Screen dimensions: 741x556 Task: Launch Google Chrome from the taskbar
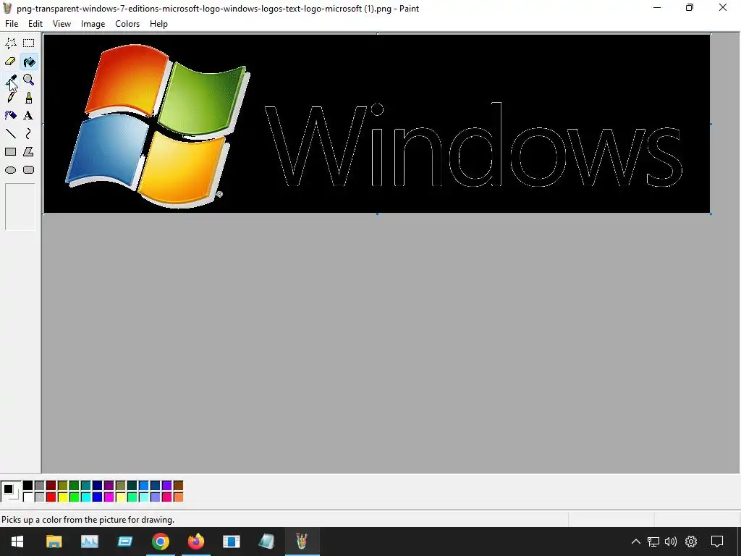[161, 542]
